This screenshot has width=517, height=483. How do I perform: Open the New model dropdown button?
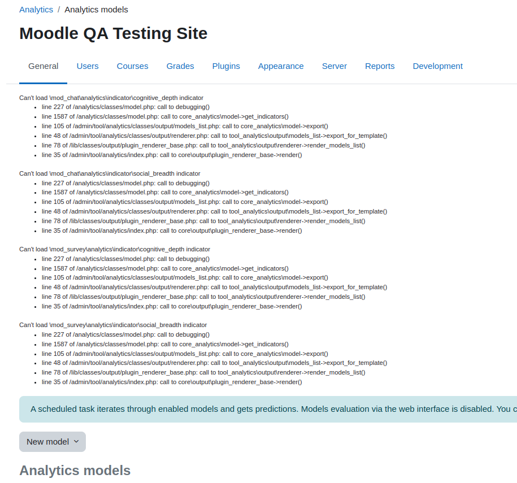click(x=53, y=442)
